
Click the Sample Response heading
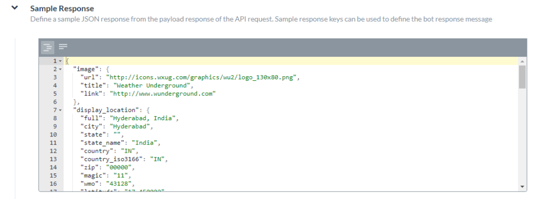point(62,8)
